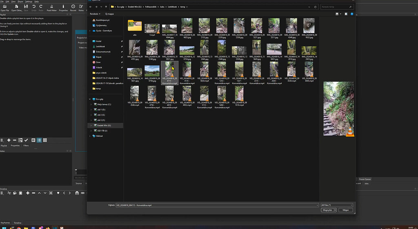Open the Peak Meter panel
This screenshot has width=418, height=229.
point(51,7)
